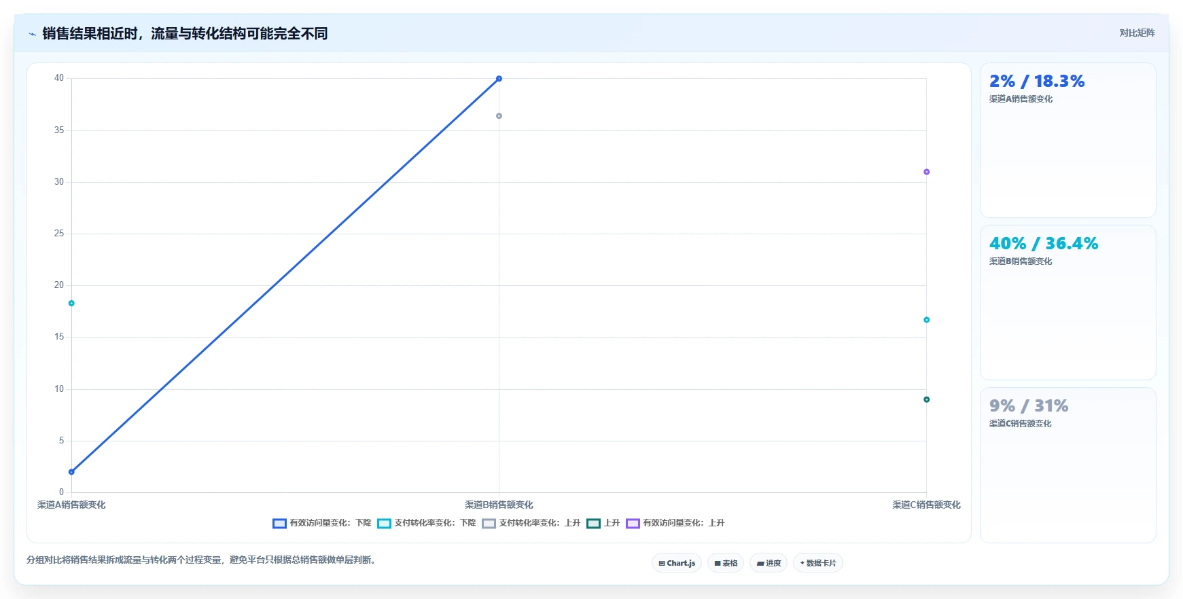This screenshot has width=1183, height=599.
Task: Click the 渠道B销售额变化 x-axis label
Action: coord(499,505)
